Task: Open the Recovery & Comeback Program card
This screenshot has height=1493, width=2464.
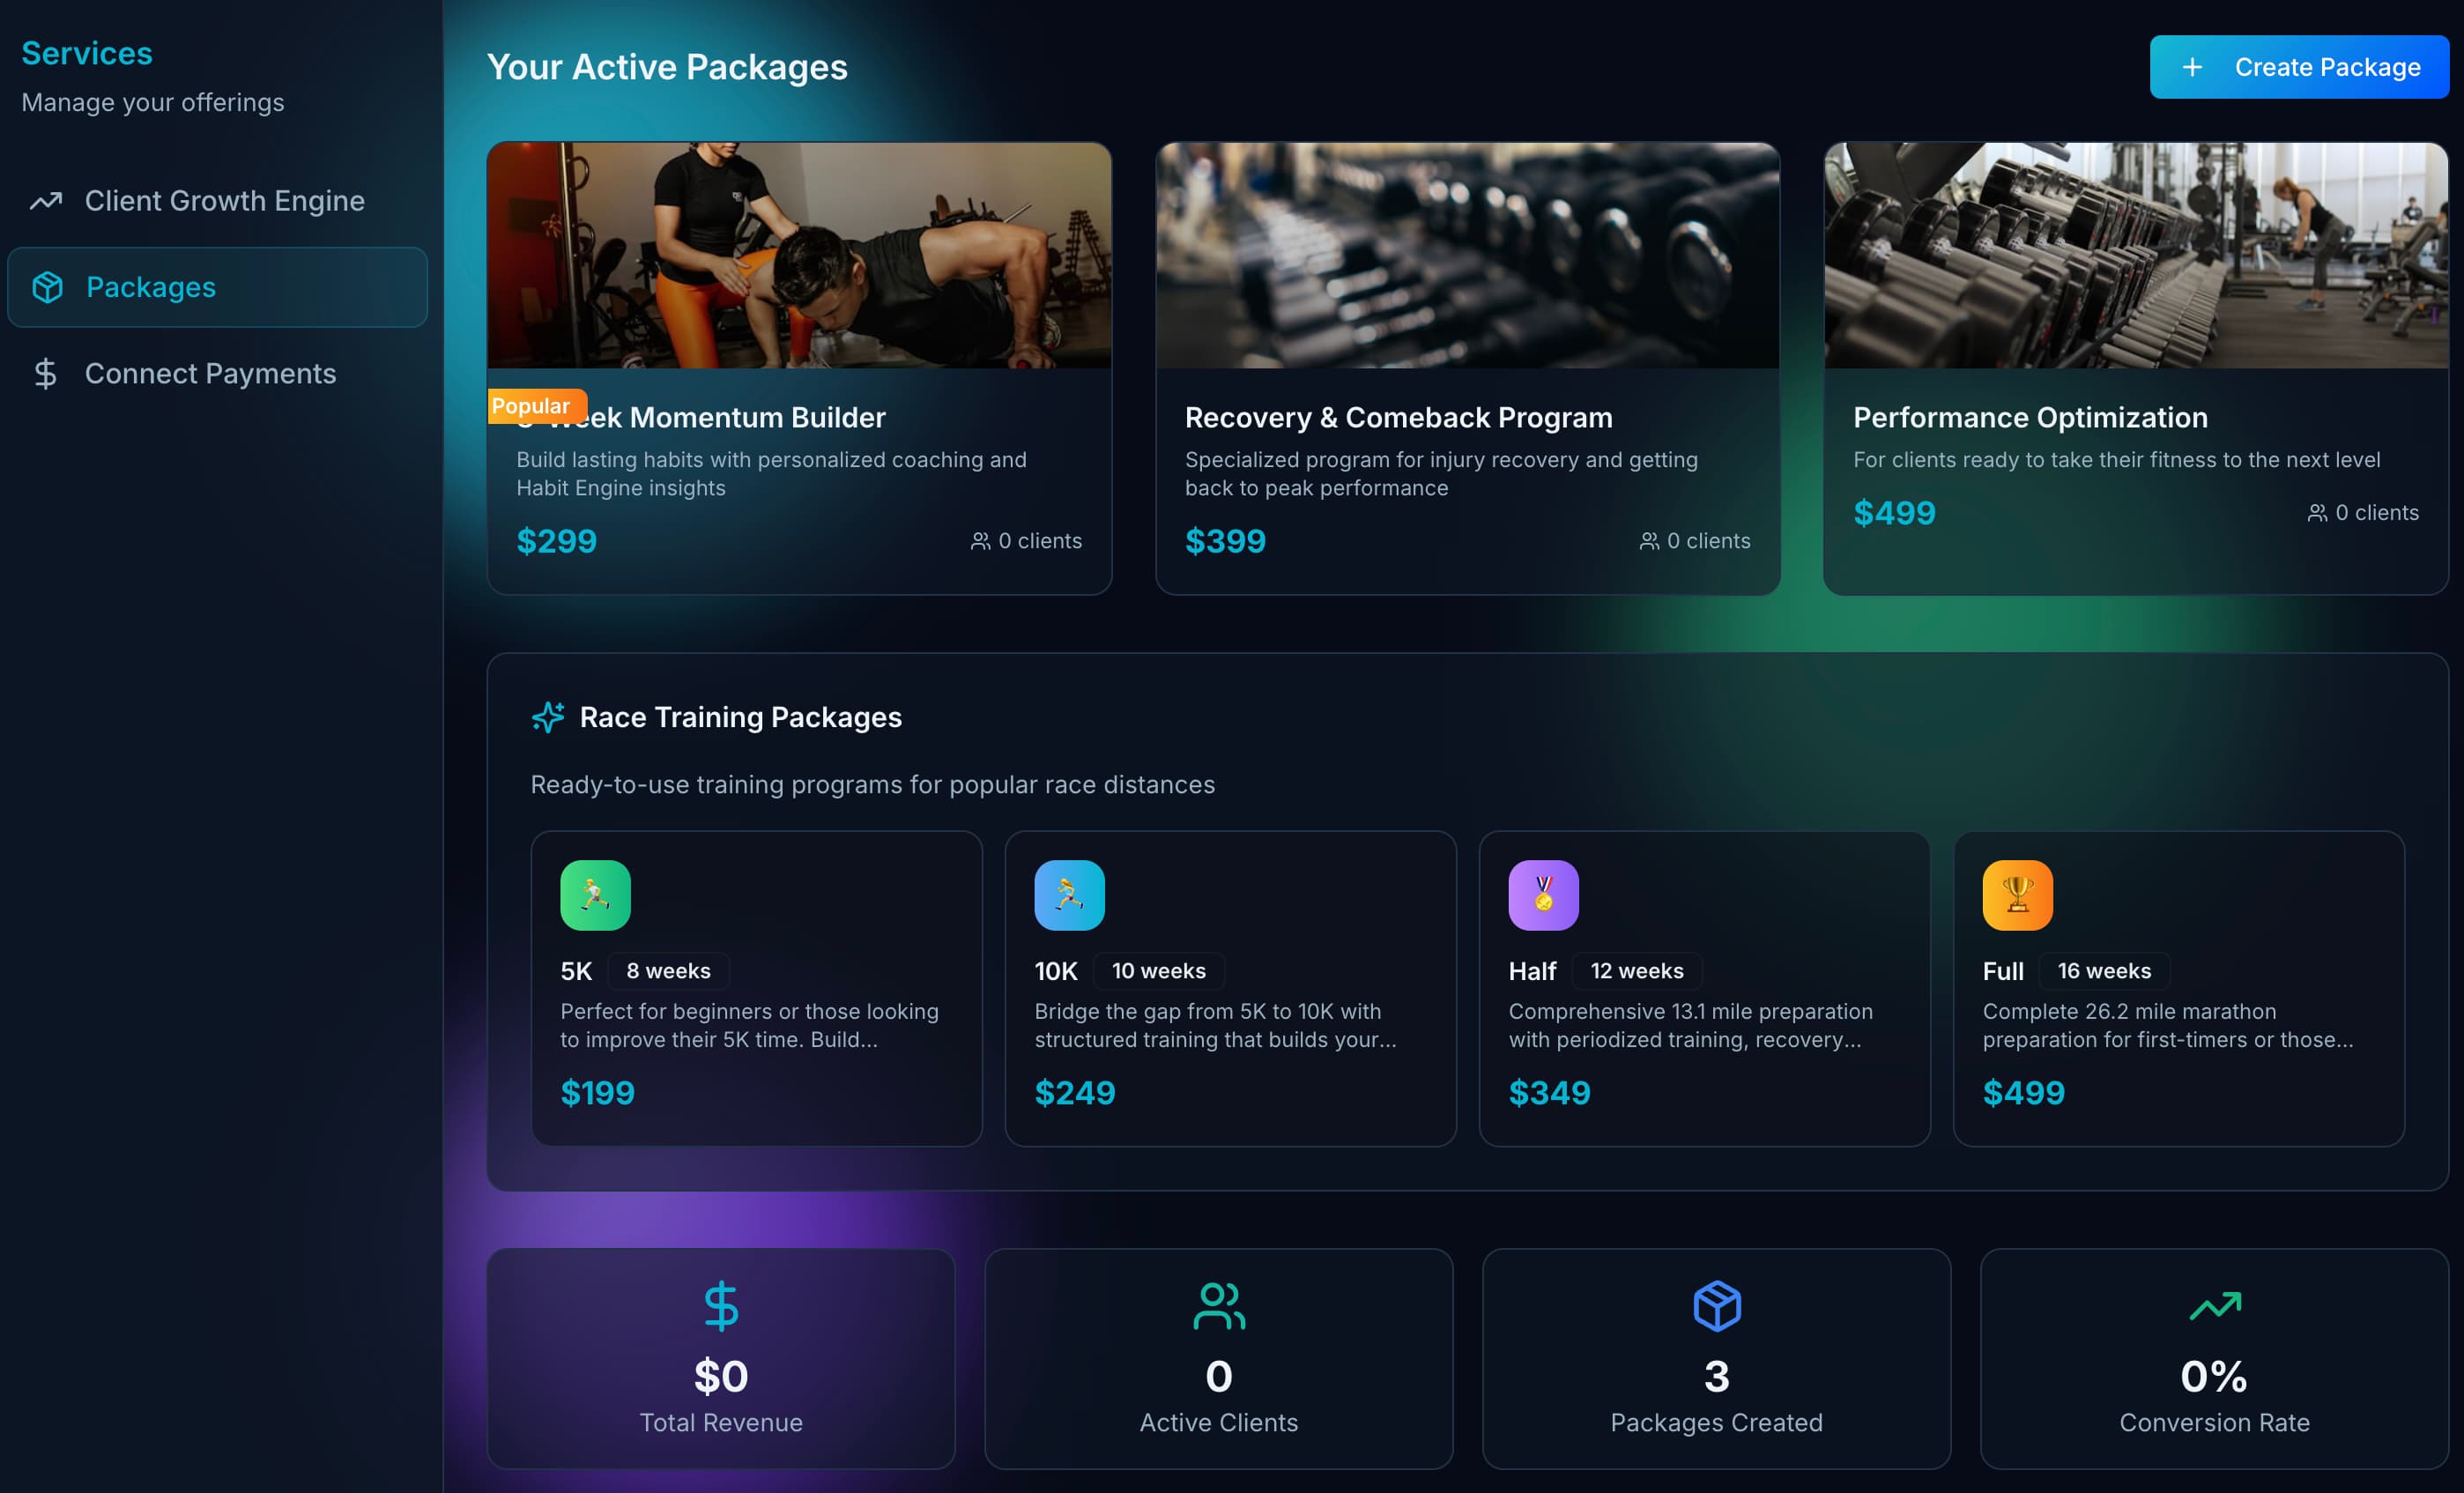Action: pyautogui.click(x=1466, y=370)
